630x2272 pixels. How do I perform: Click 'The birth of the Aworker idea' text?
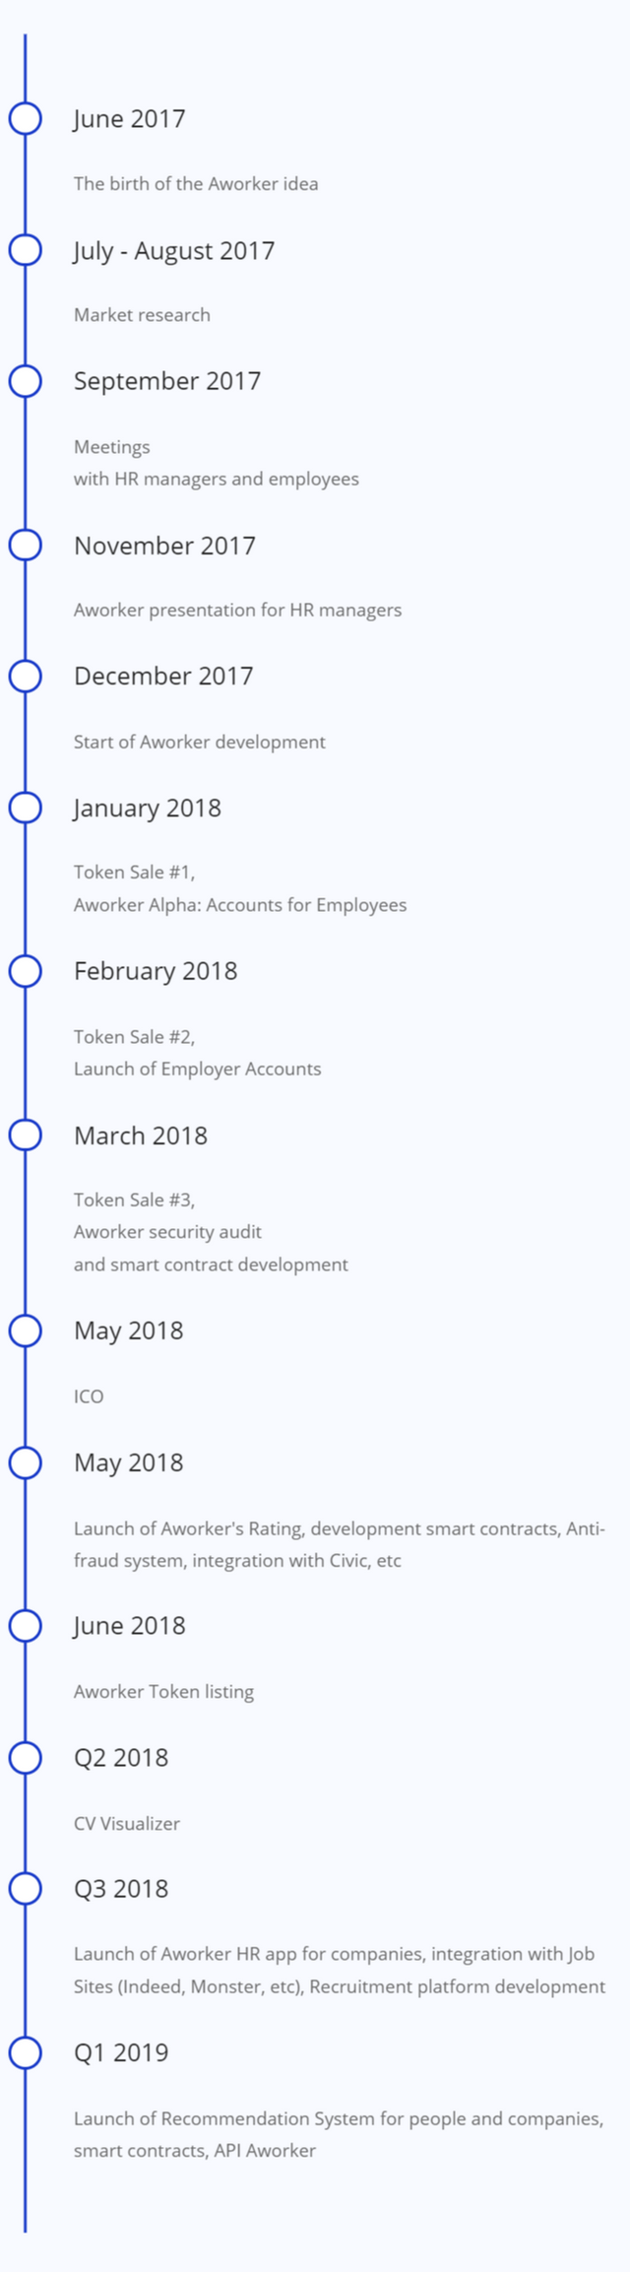coord(196,184)
